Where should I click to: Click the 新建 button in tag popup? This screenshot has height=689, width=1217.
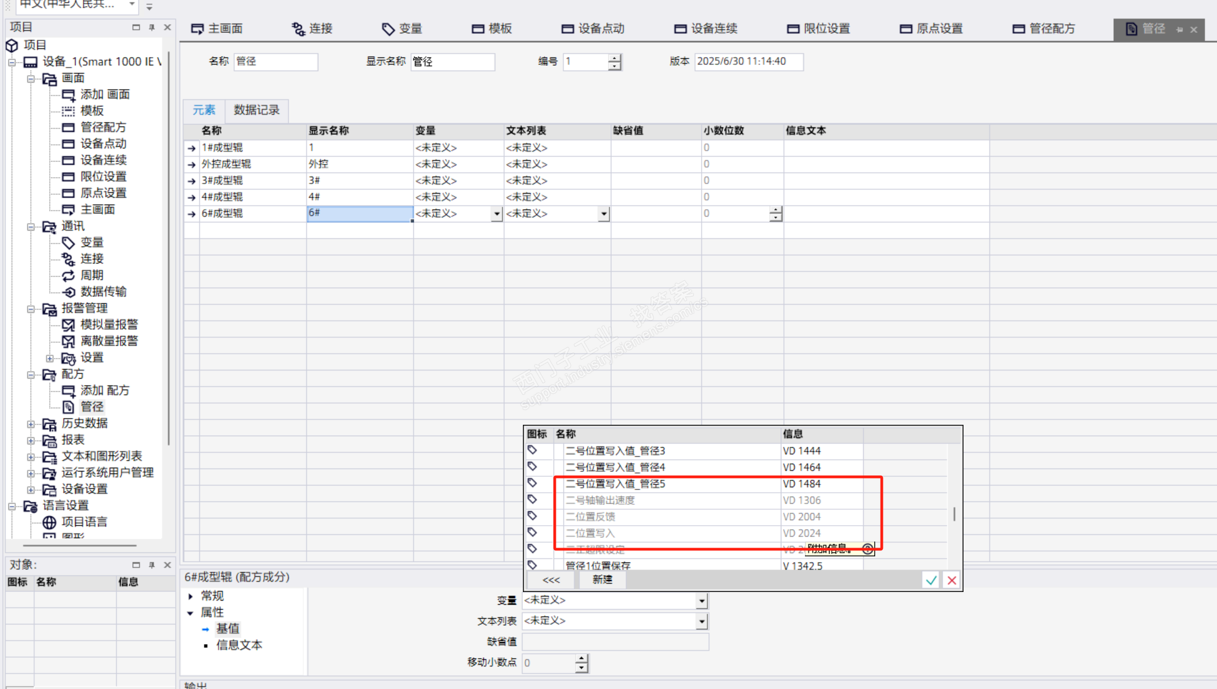[x=602, y=580]
